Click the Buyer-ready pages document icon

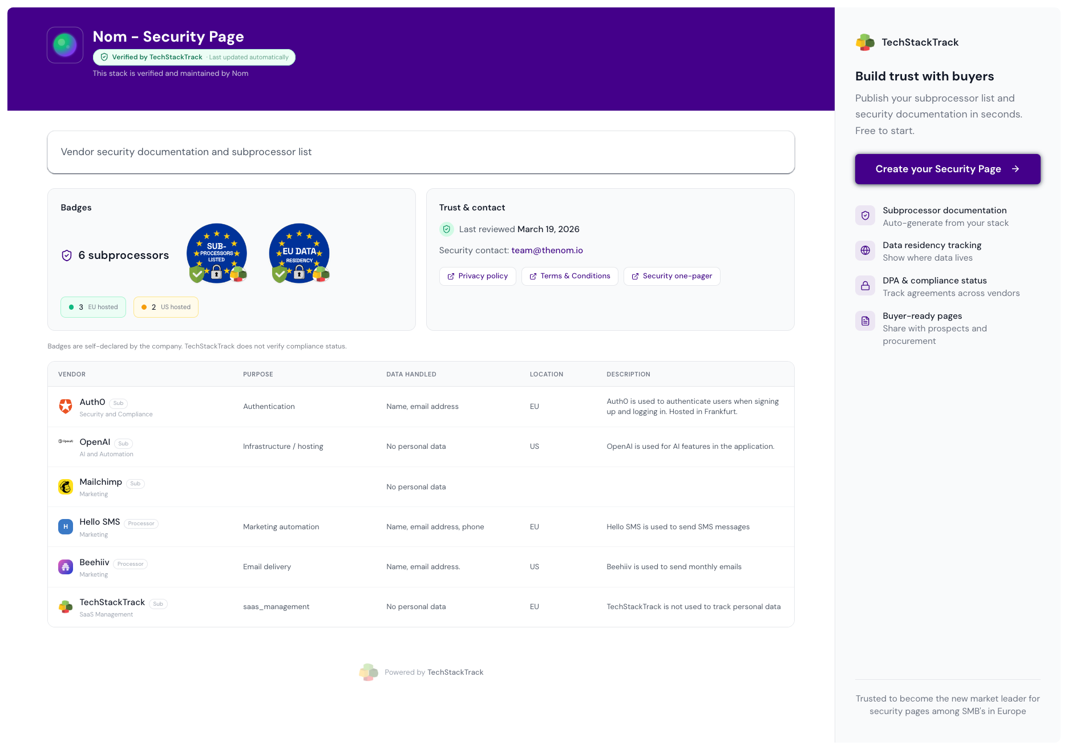point(865,321)
